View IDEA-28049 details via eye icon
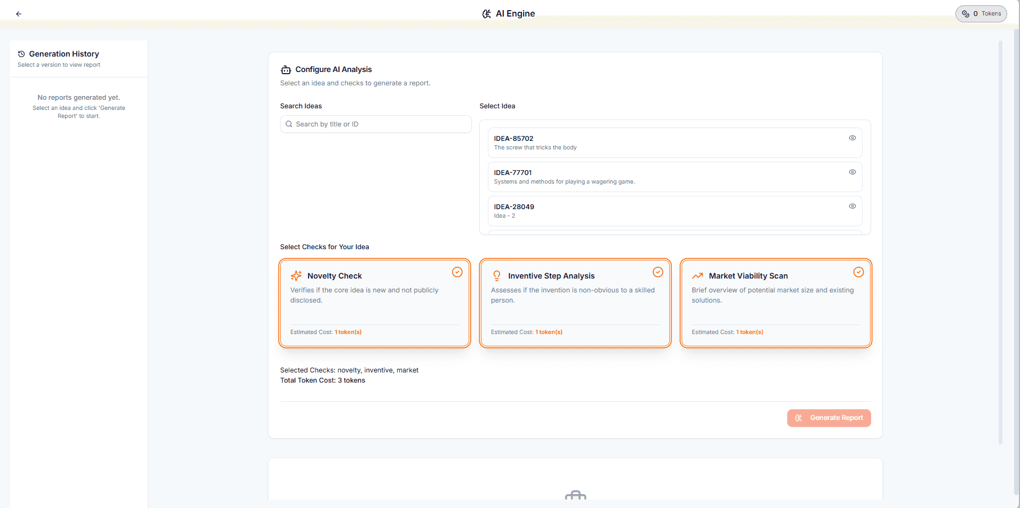The height and width of the screenshot is (508, 1020). tap(852, 206)
